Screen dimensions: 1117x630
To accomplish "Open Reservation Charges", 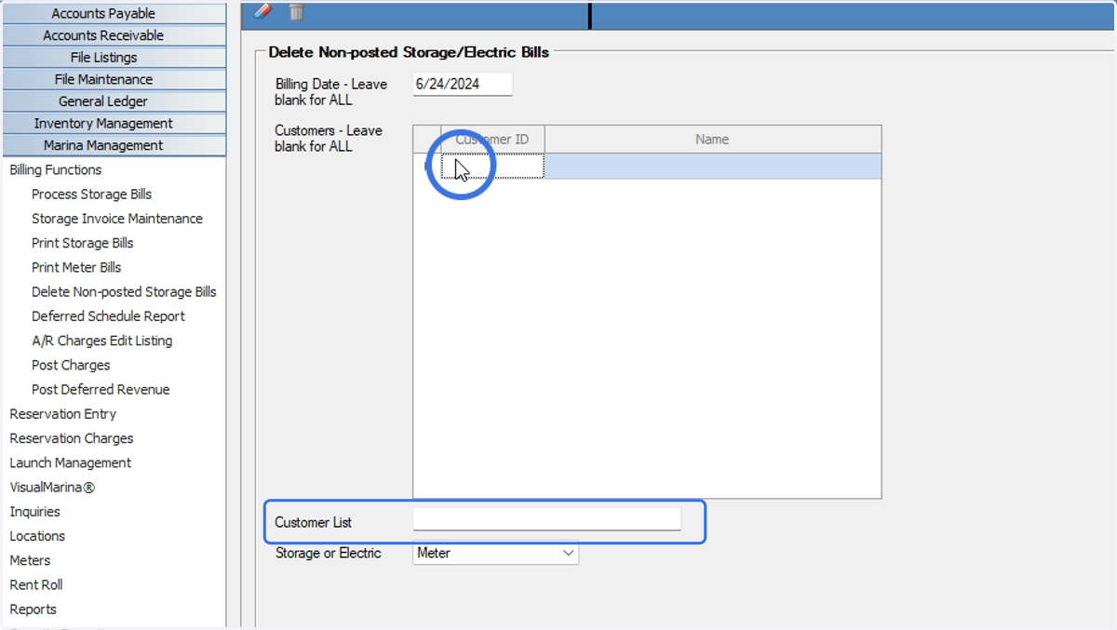I will 72,438.
